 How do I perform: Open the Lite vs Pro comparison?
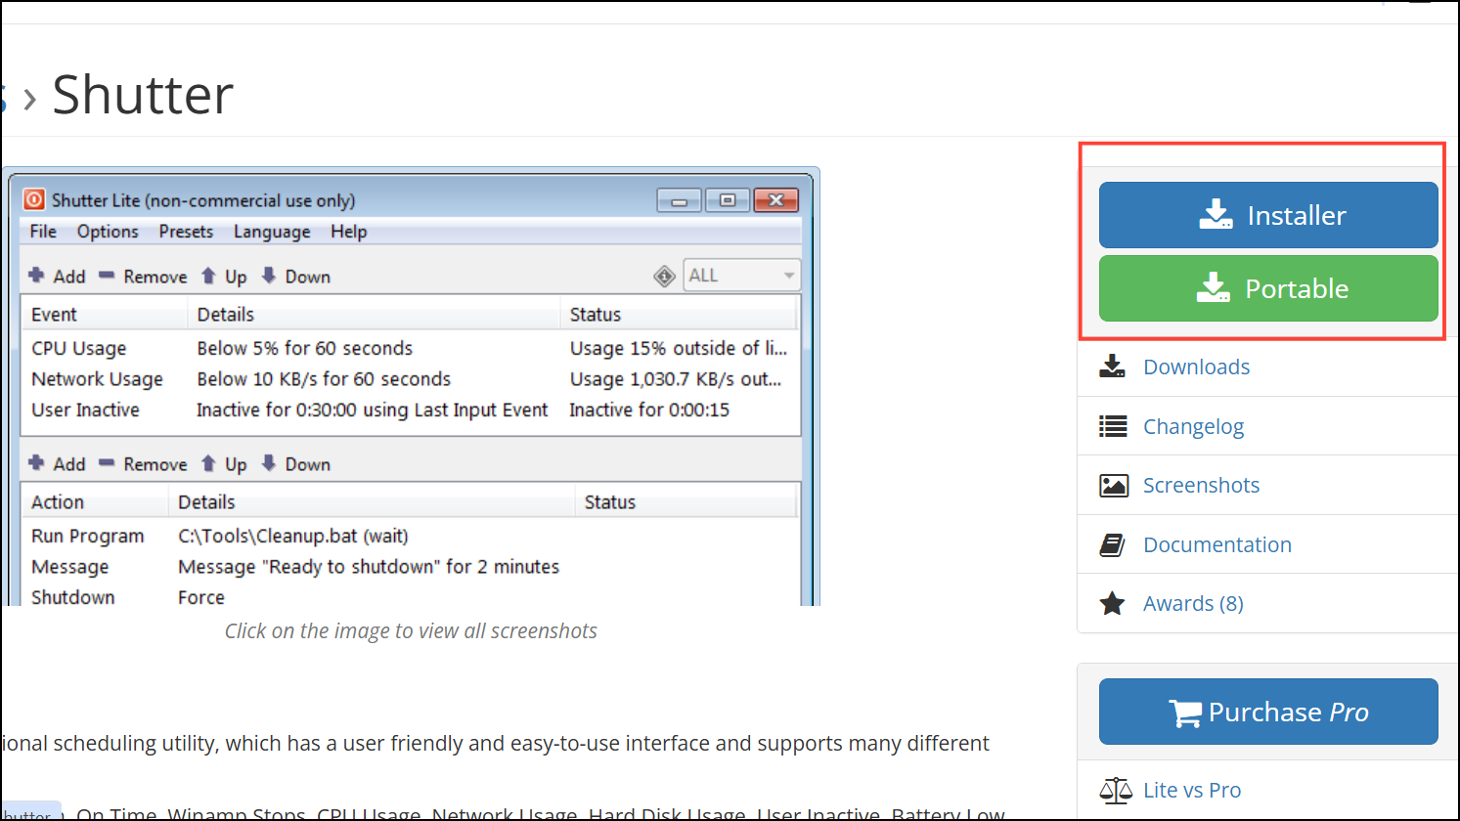point(1192,790)
